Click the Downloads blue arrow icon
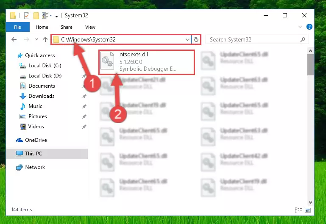The height and width of the screenshot is (224, 326). tap(22, 96)
